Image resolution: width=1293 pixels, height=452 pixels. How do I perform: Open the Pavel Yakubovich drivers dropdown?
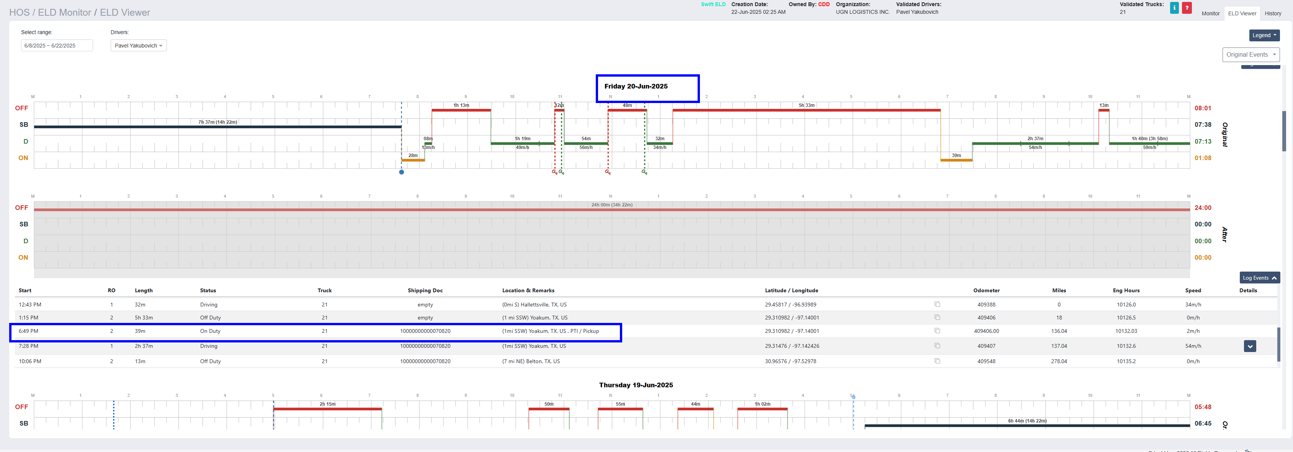click(139, 46)
